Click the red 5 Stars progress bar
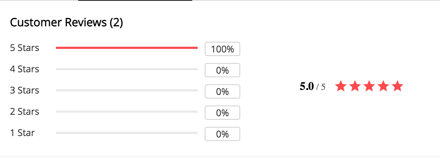 [127, 48]
